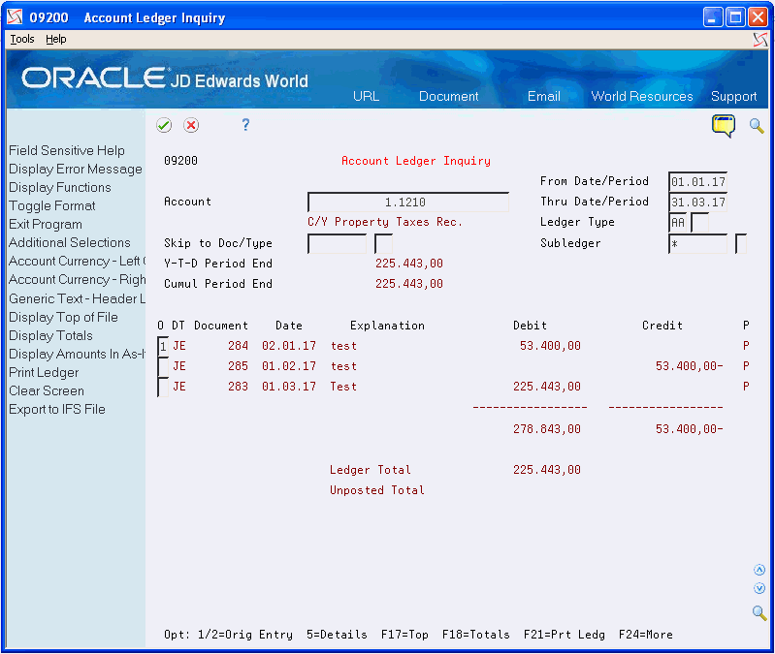This screenshot has width=775, height=654.
Task: Select Account Currency - Left option
Action: tap(77, 261)
